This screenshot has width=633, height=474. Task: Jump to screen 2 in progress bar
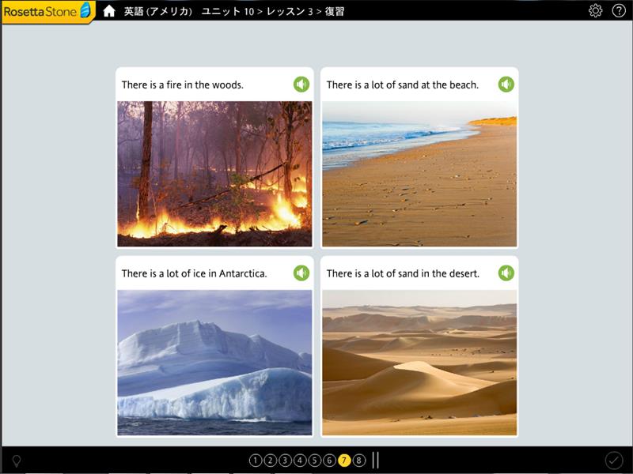(270, 460)
